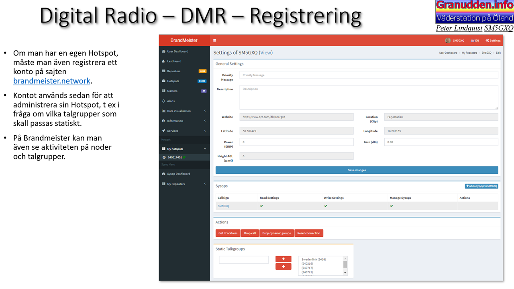Click the Data Visualisation chart icon

tap(163, 111)
